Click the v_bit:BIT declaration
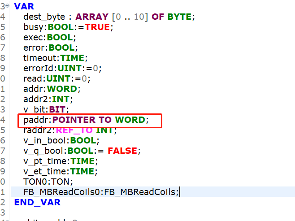295x221 pixels. coord(46,109)
